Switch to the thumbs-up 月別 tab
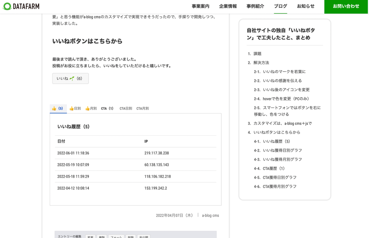Image resolution: width=369 pixels, height=238 pixels. [x=91, y=109]
